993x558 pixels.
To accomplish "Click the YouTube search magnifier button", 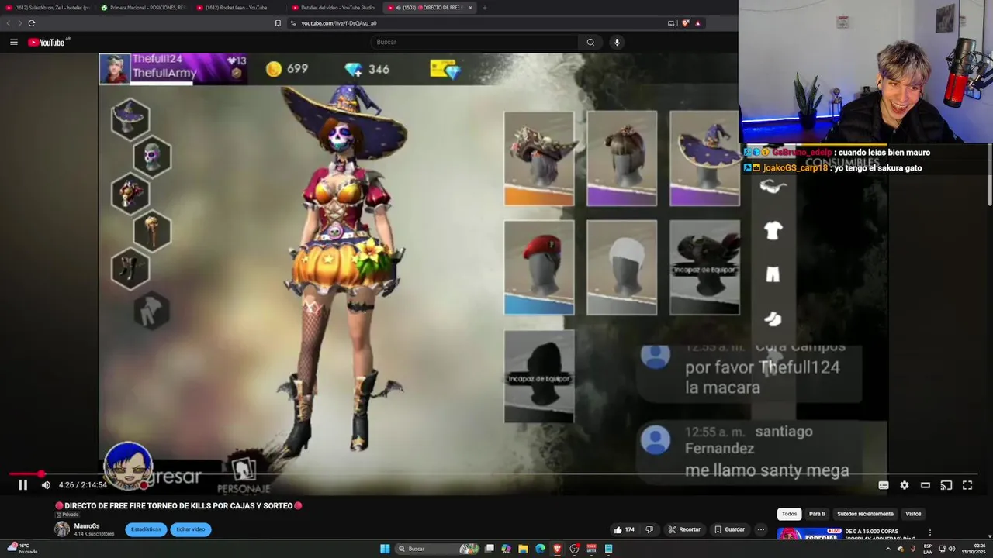I will pyautogui.click(x=590, y=42).
